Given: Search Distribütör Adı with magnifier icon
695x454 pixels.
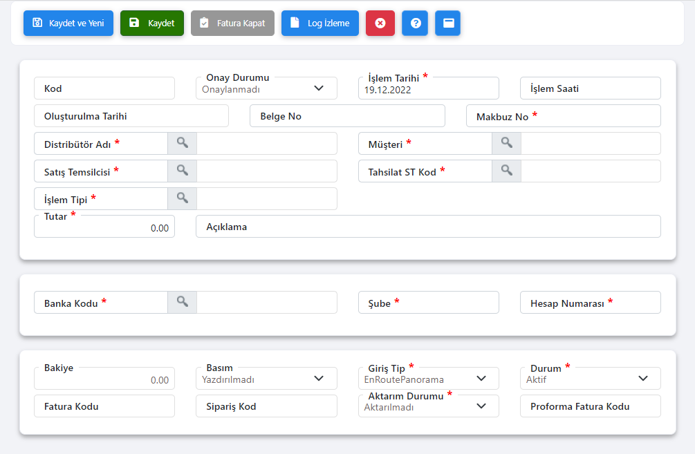Looking at the screenshot, I should pos(182,143).
